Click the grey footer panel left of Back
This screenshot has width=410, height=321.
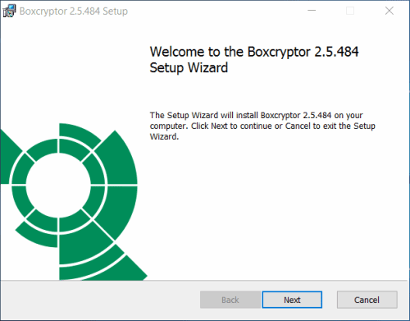pyautogui.click(x=100, y=300)
